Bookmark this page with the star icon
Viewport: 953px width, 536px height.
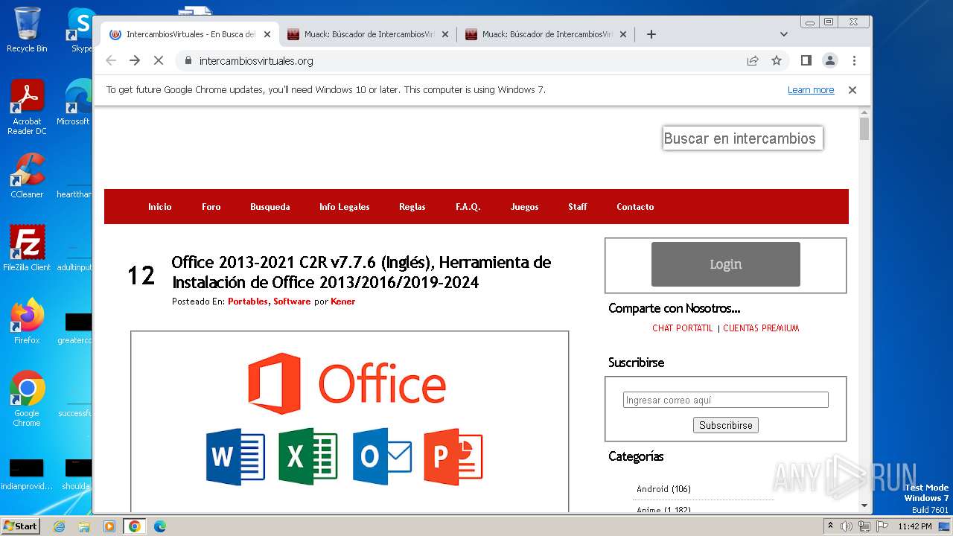777,60
